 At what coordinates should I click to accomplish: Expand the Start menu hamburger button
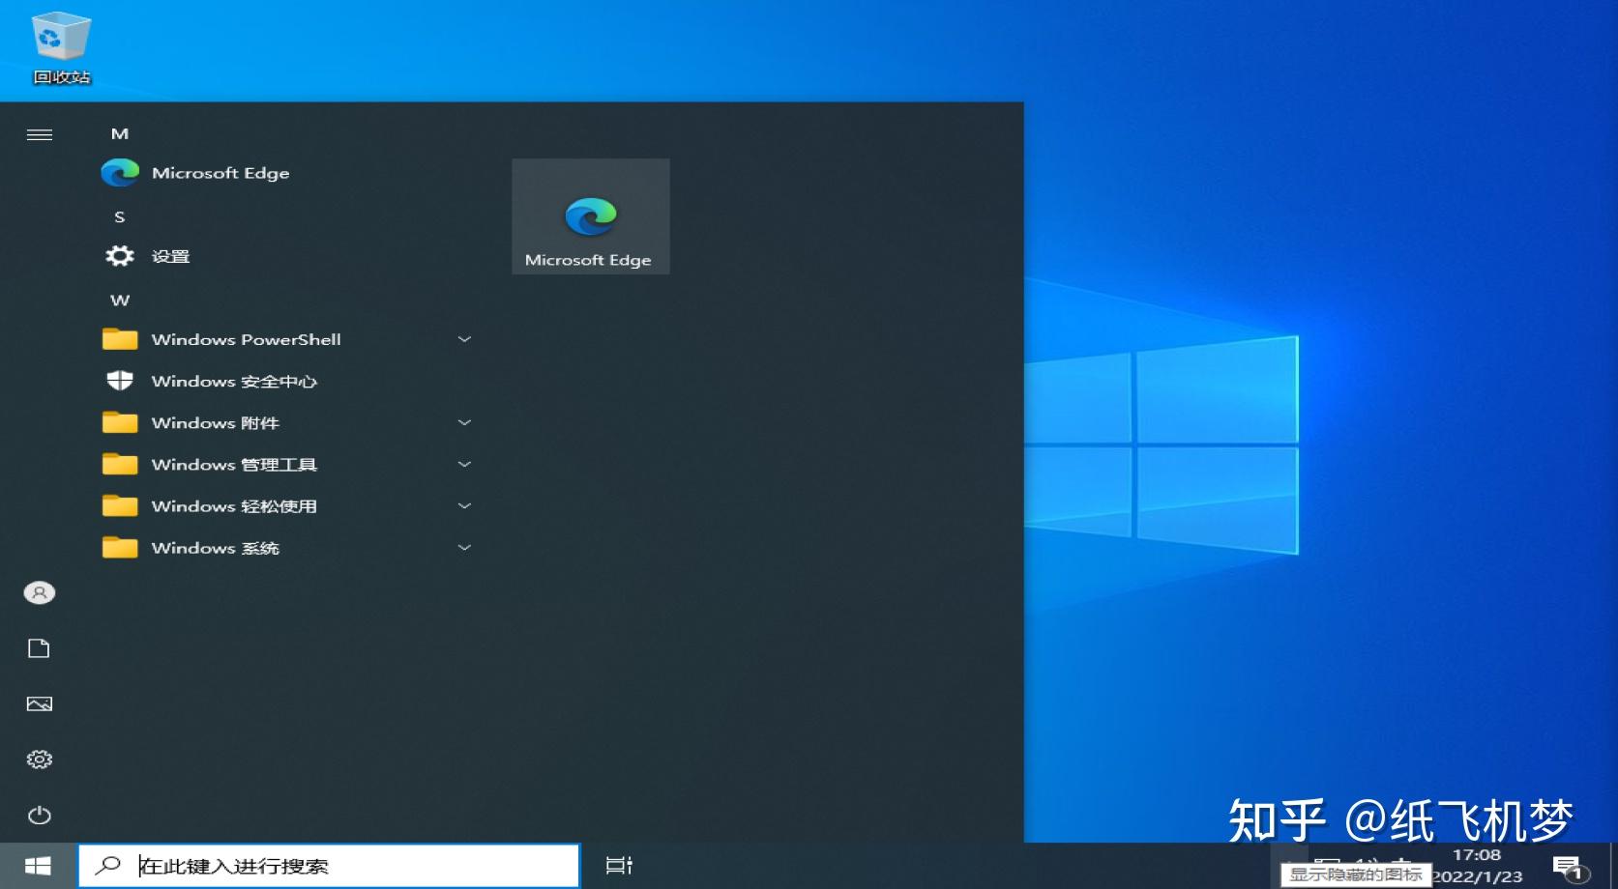(x=40, y=134)
